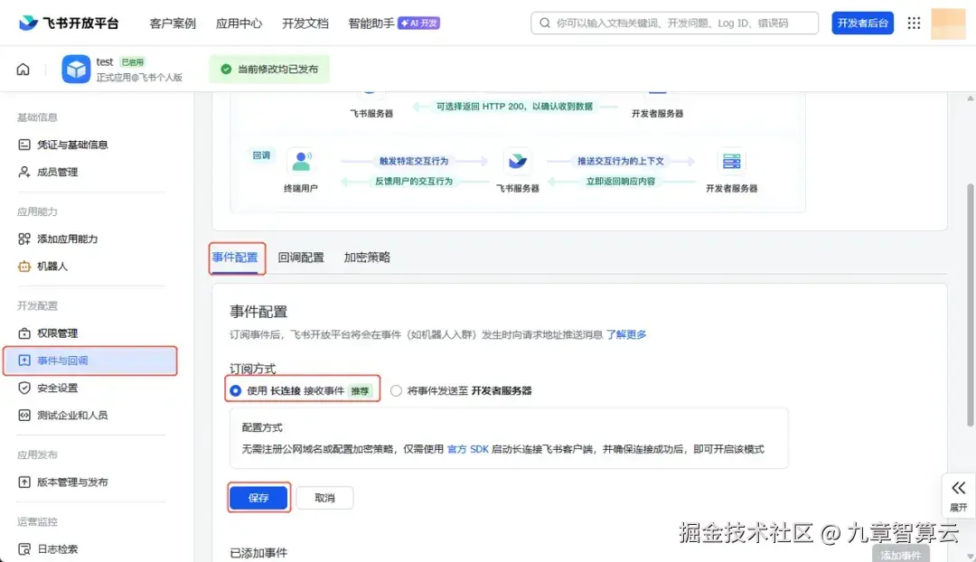Viewport: 976px width, 562px height.
Task: Open 版本管理与发布 sidebar item
Action: [x=91, y=482]
